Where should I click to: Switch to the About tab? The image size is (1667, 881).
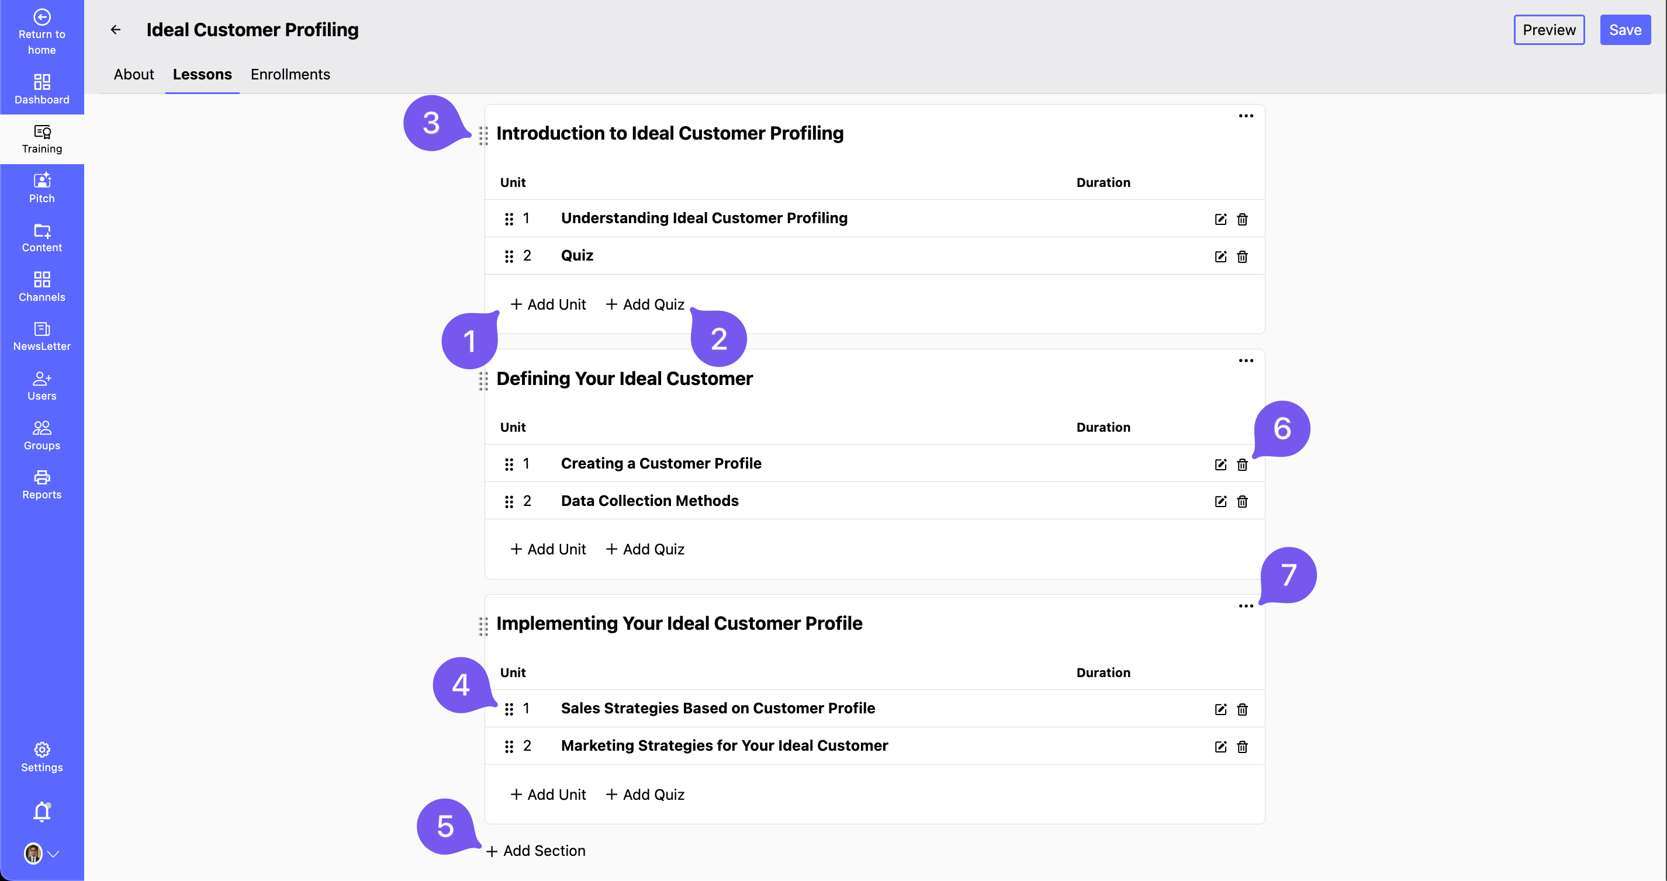click(x=133, y=74)
